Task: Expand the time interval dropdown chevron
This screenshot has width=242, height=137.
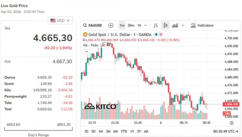Action: [x=146, y=25]
